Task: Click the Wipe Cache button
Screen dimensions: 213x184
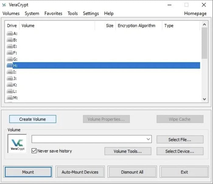Action: click(180, 119)
